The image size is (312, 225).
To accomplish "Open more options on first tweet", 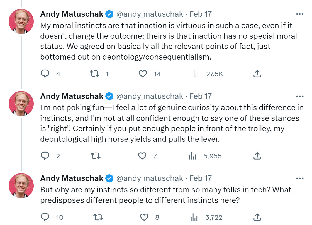I will click(x=300, y=14).
